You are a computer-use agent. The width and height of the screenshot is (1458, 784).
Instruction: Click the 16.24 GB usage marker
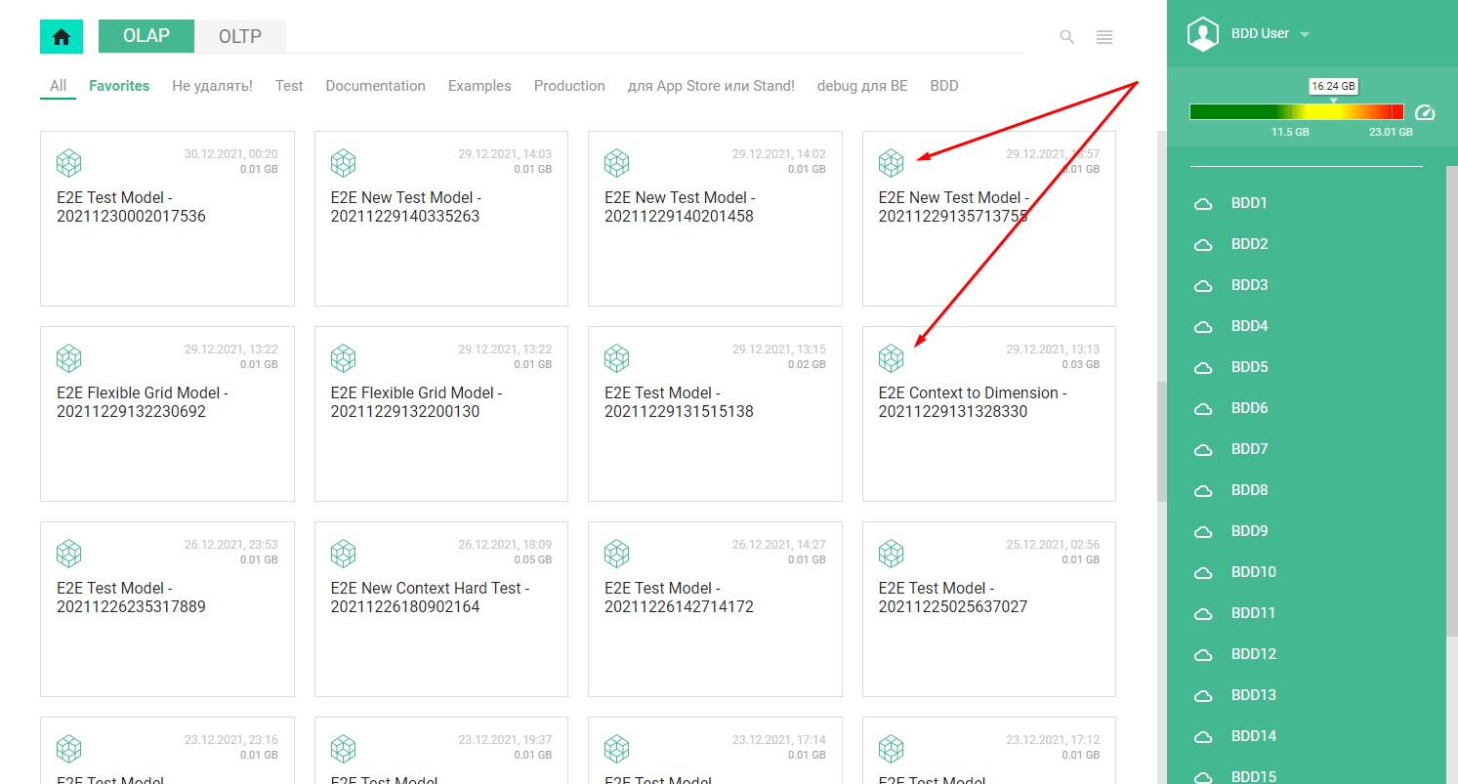1334,86
